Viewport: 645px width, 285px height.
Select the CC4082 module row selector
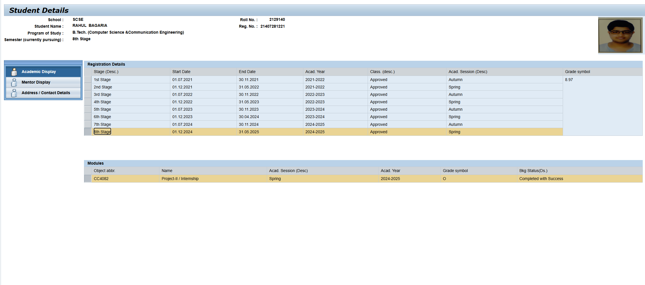(x=88, y=179)
